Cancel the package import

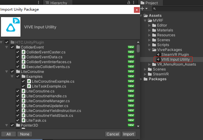(113, 134)
